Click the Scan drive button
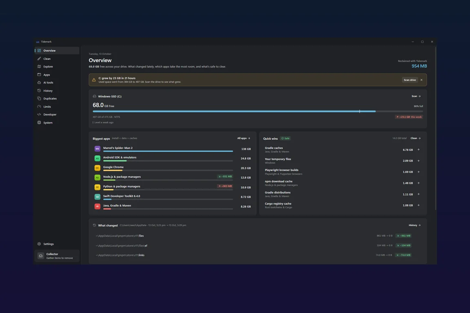 410,80
